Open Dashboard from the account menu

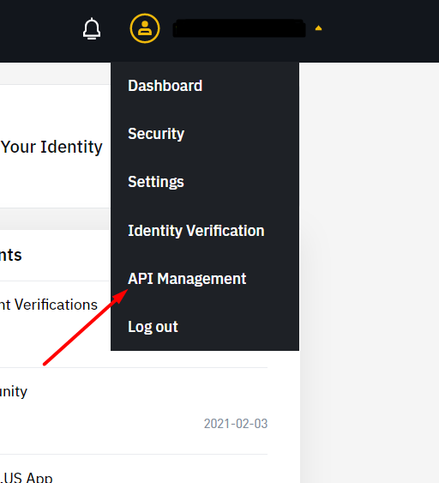(165, 86)
